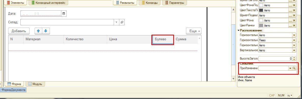Select the Форма tab at bottom
This screenshot has width=302, height=99.
(14, 84)
